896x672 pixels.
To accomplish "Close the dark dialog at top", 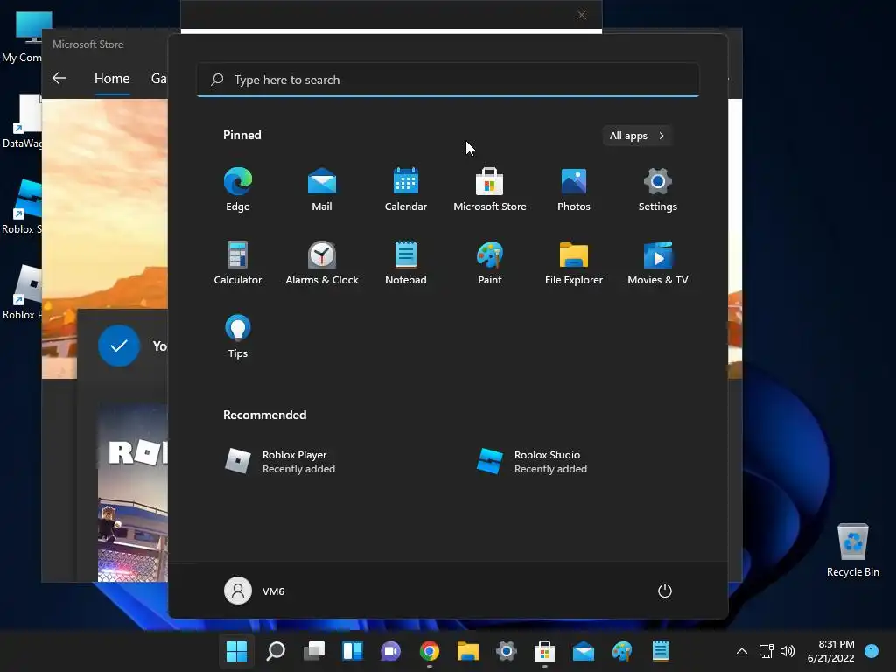I will [x=582, y=15].
